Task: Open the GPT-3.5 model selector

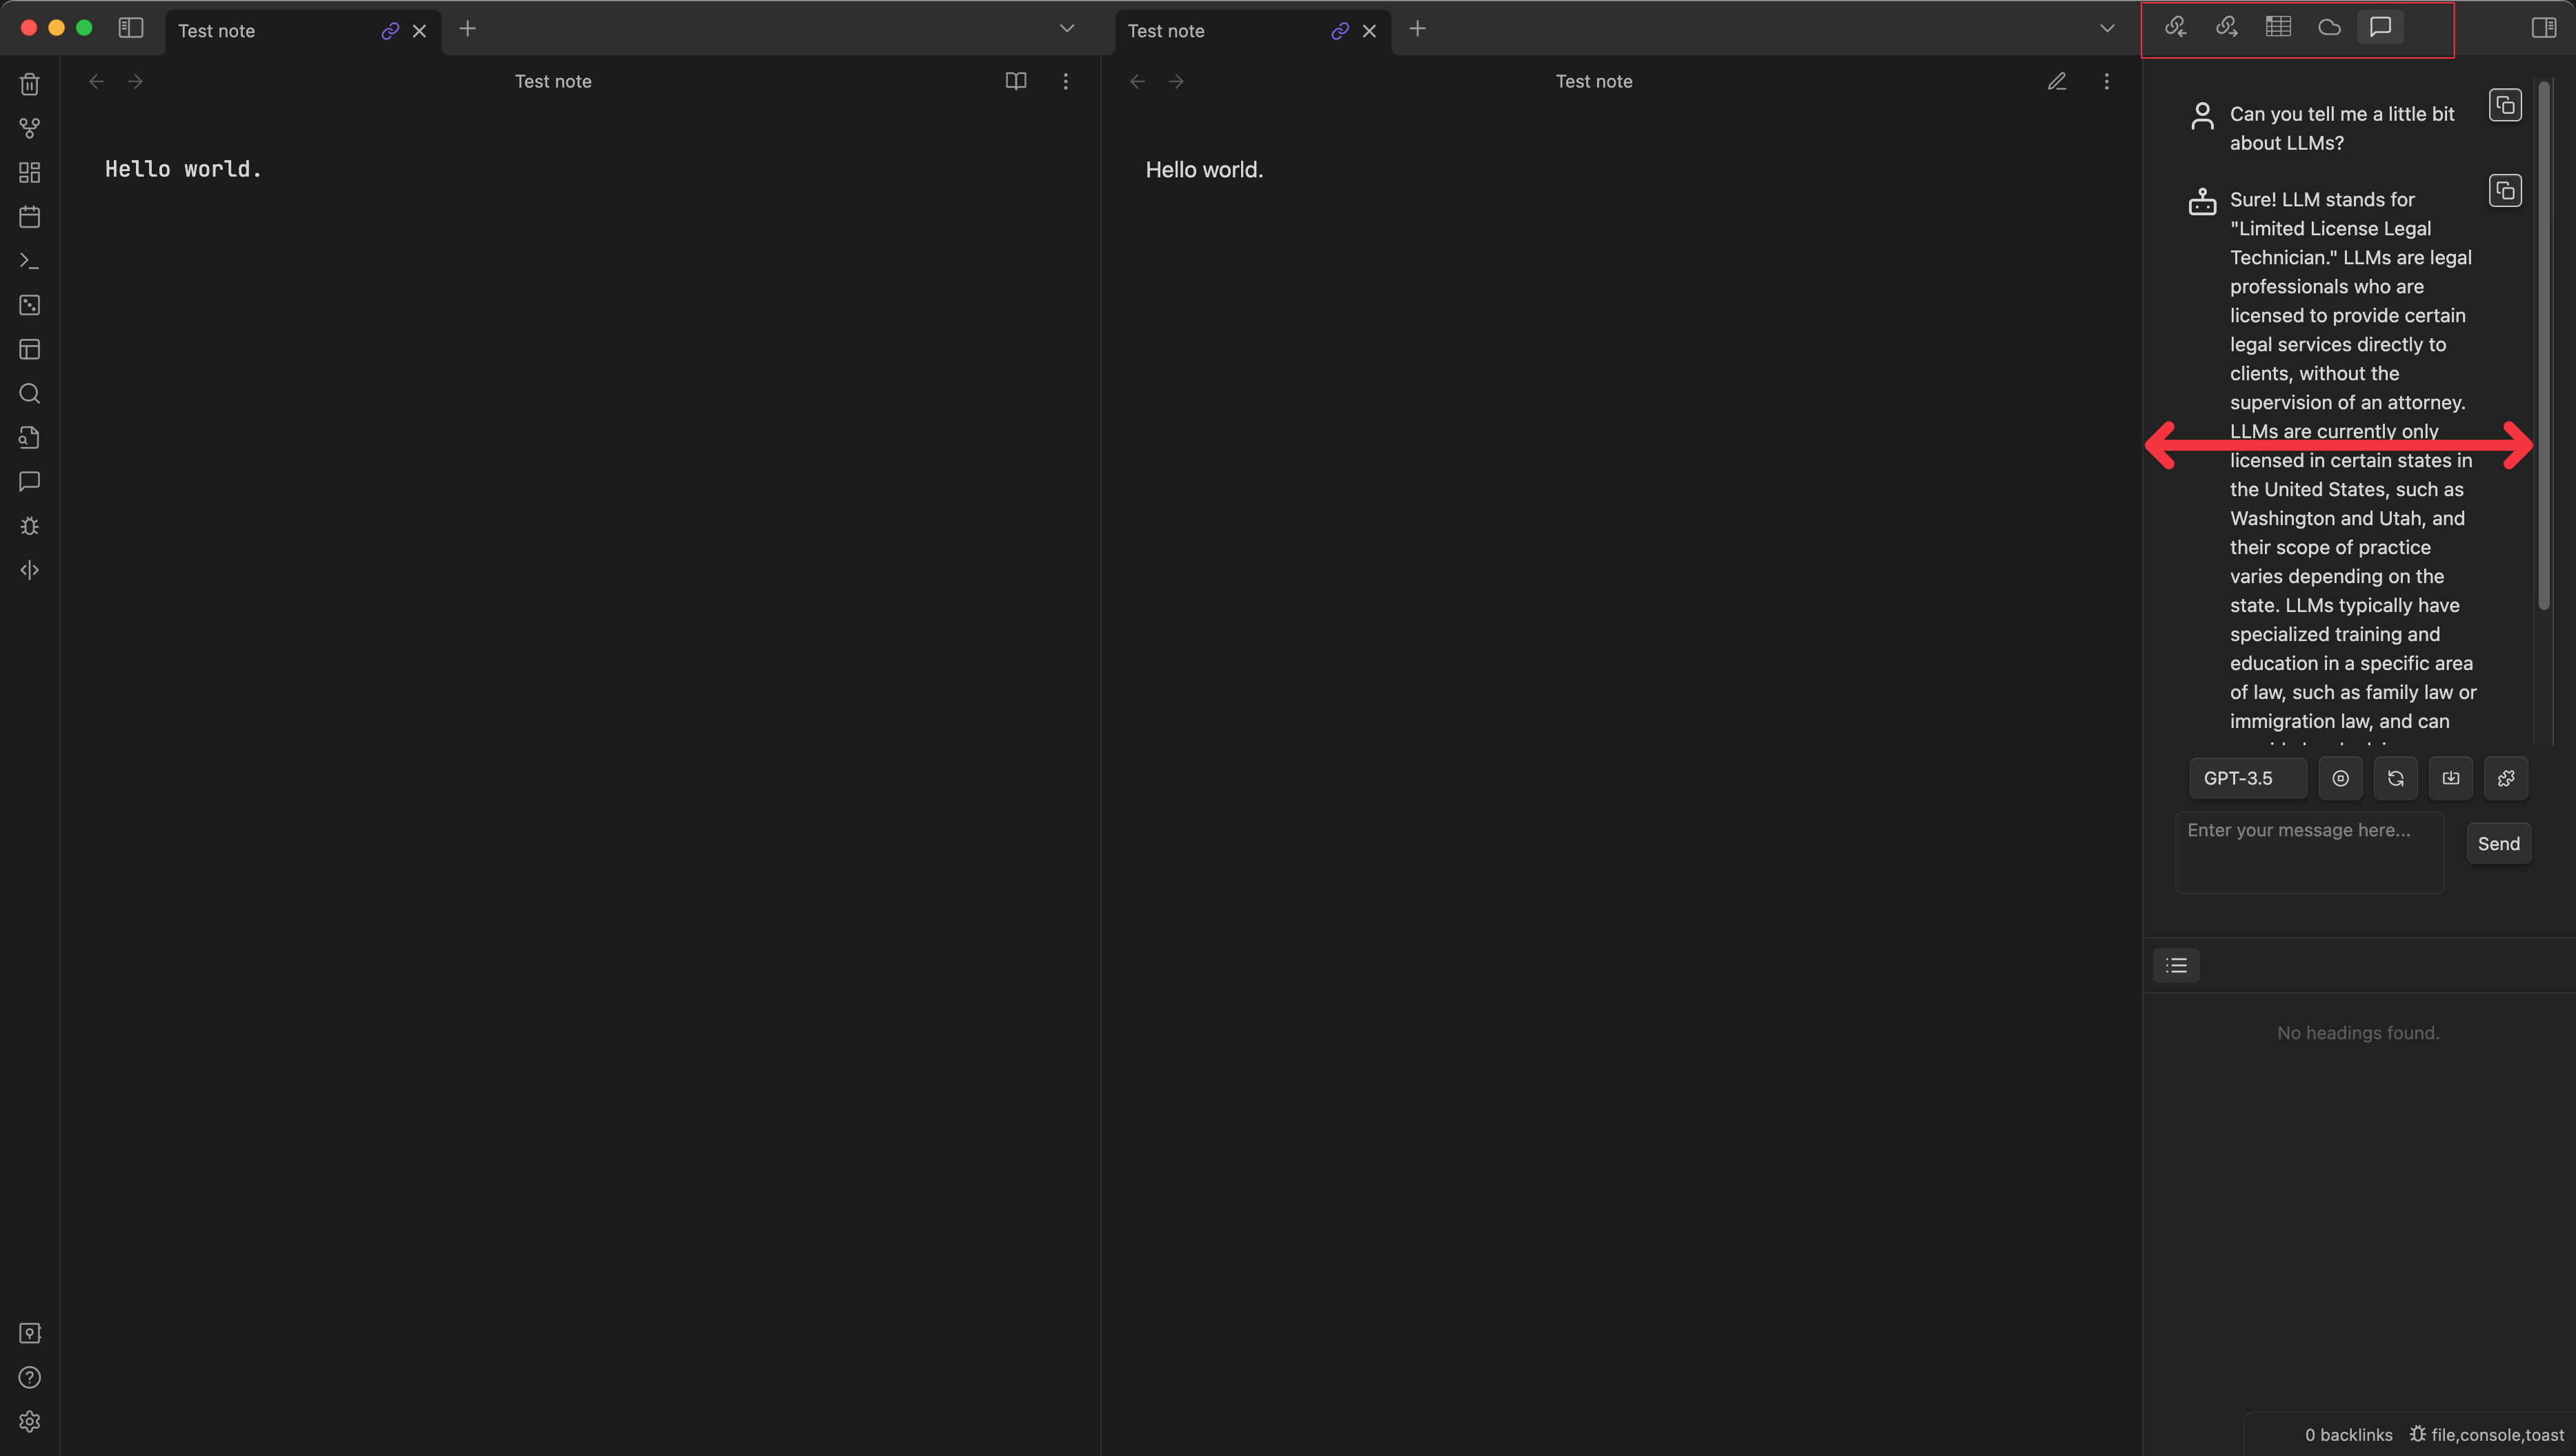Action: click(x=2247, y=778)
